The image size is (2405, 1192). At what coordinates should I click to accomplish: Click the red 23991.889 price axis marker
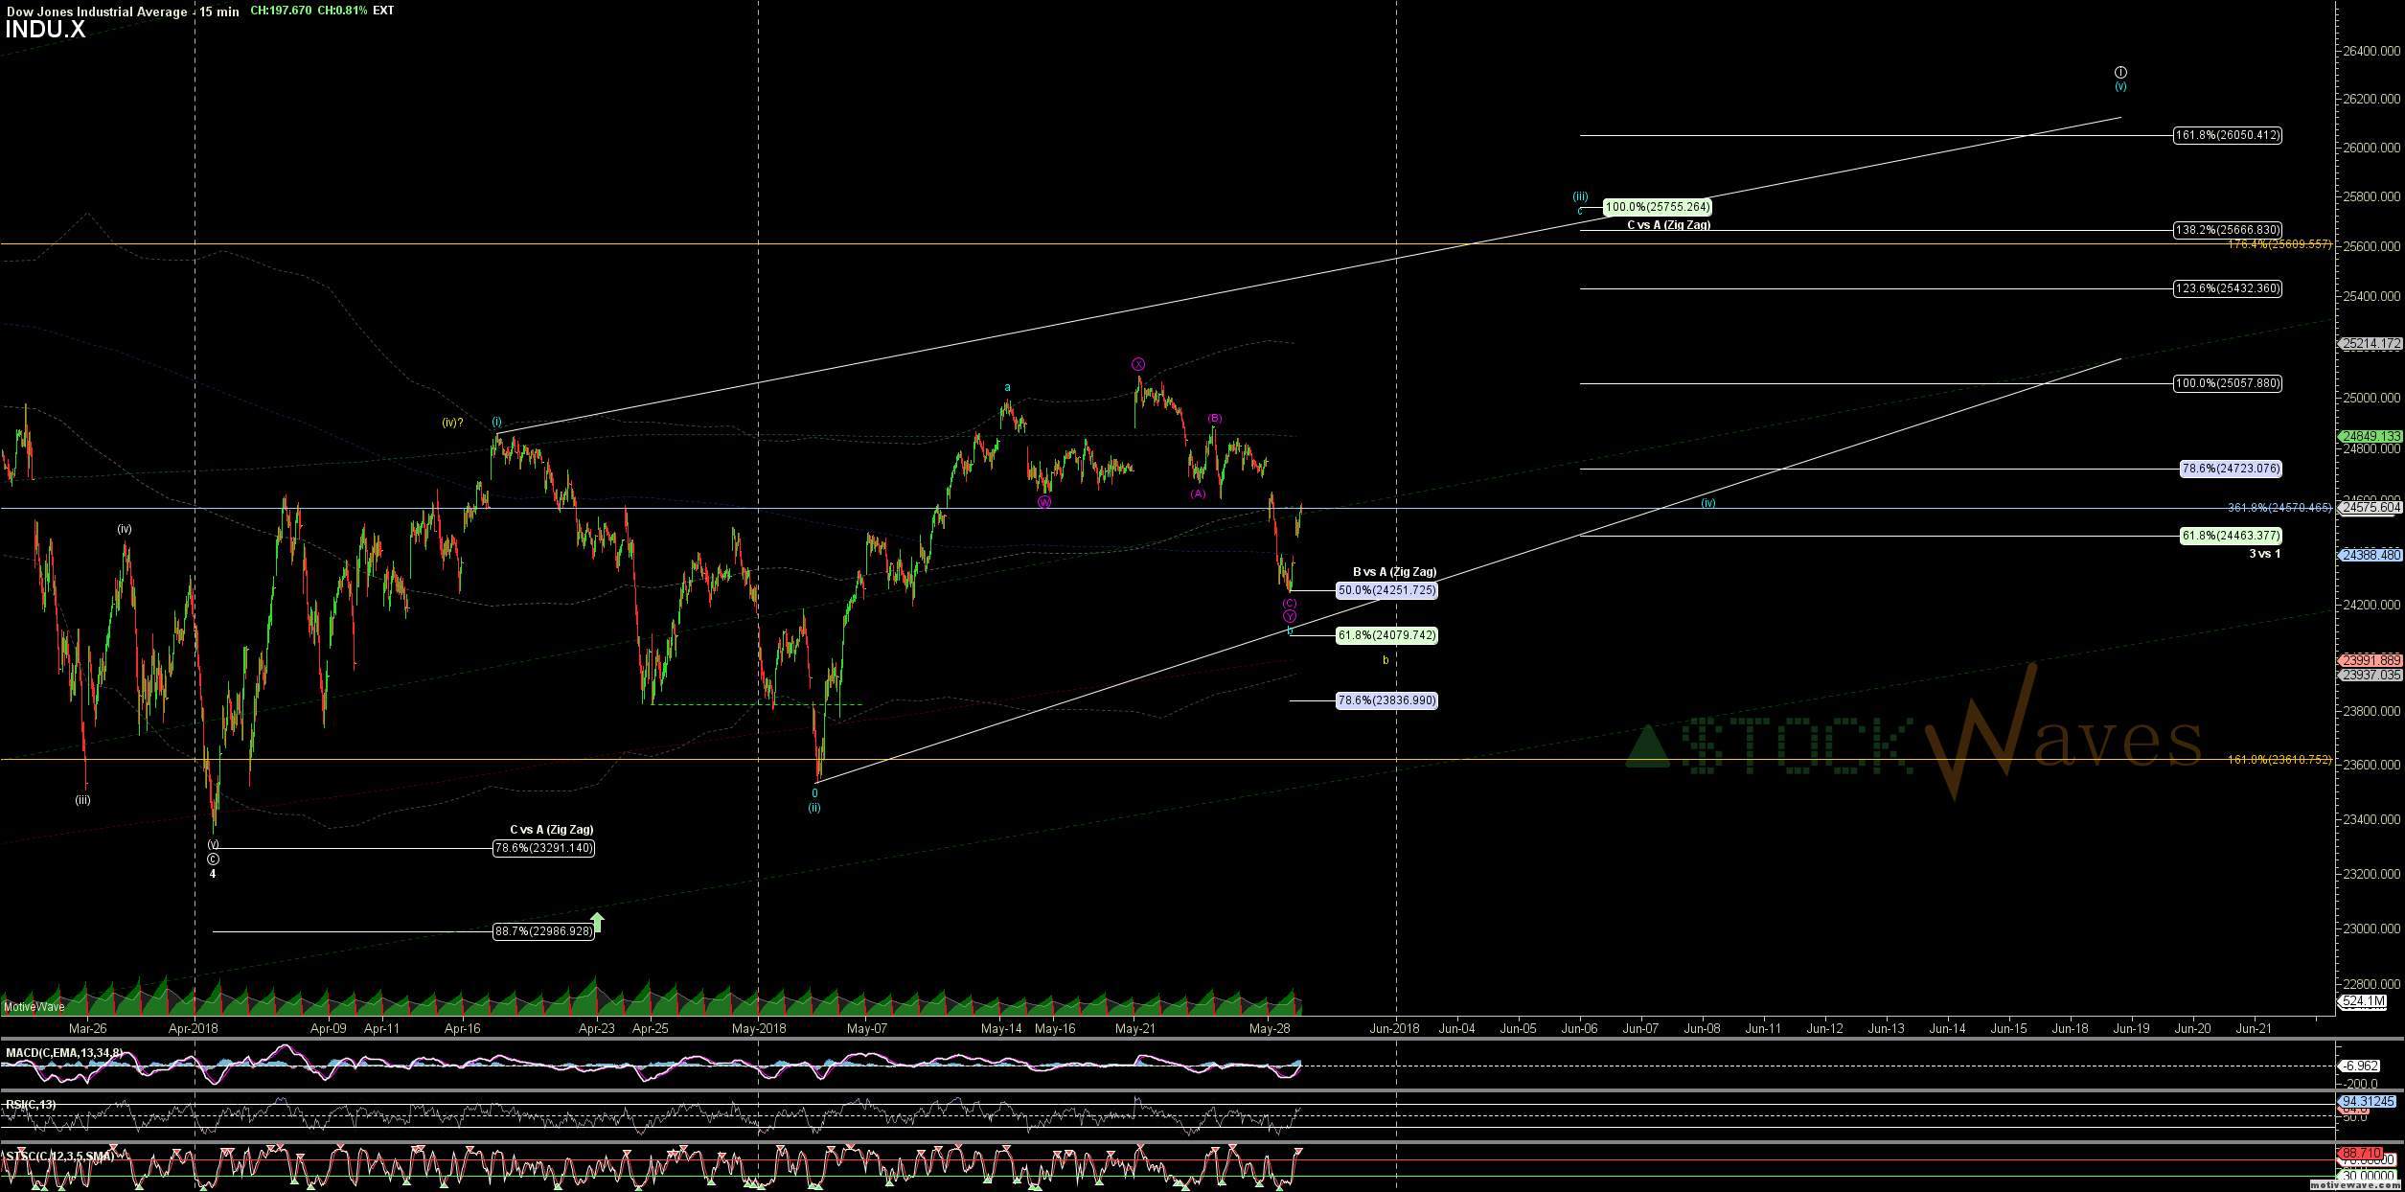coord(2371,660)
